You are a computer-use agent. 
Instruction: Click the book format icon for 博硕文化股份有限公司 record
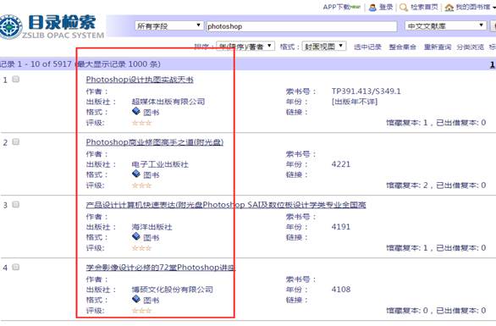point(136,299)
